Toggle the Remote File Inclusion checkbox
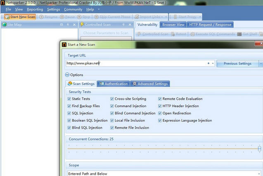Viewport: 263px width, 176px height. 112,128
